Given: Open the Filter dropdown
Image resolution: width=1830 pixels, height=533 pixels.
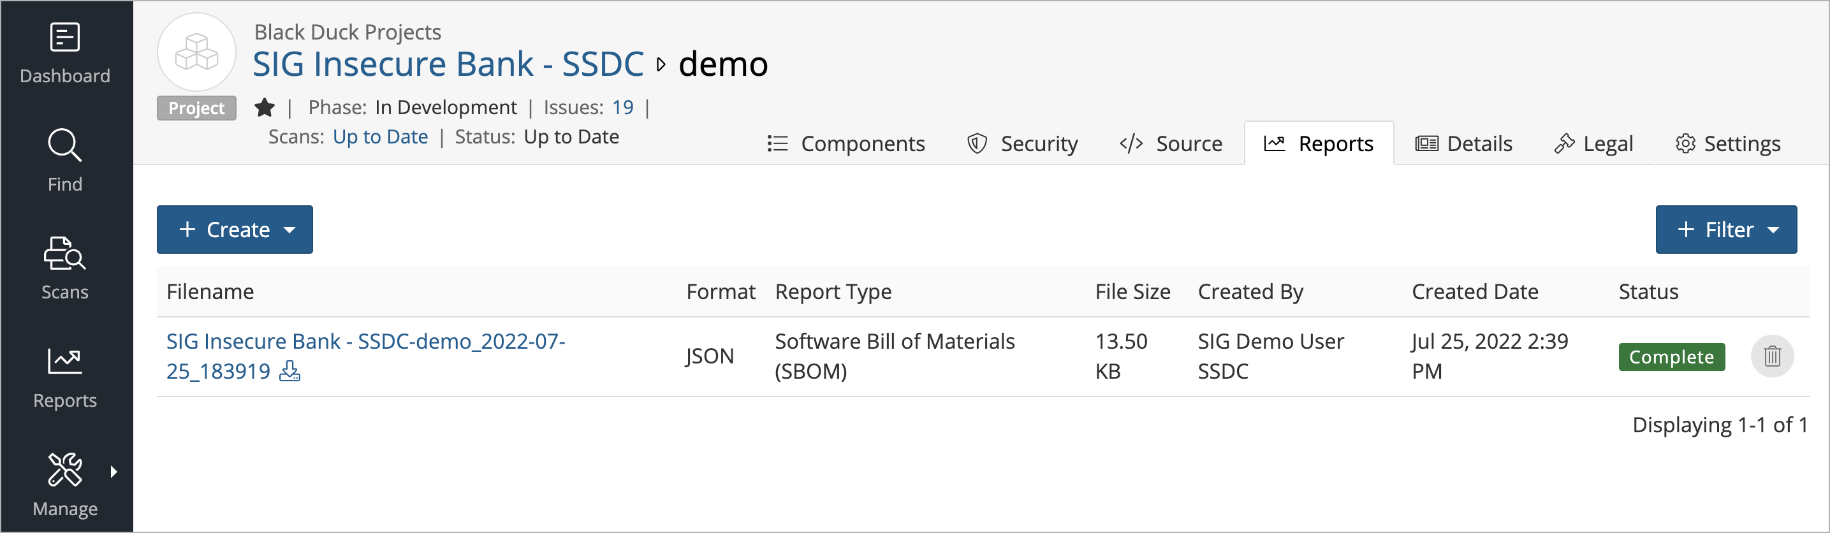Looking at the screenshot, I should coord(1725,230).
